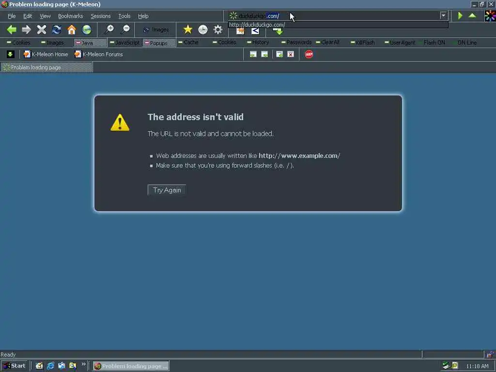Image resolution: width=496 pixels, height=372 pixels.
Task: Open preferences with the gear icon
Action: click(217, 30)
